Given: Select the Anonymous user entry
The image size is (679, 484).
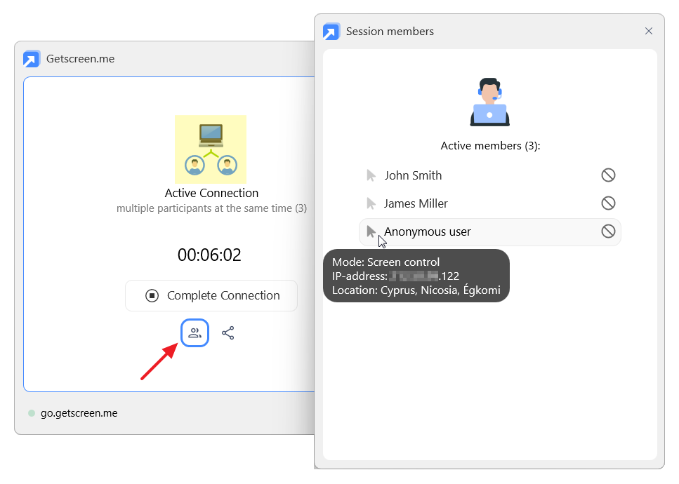Looking at the screenshot, I should (427, 231).
